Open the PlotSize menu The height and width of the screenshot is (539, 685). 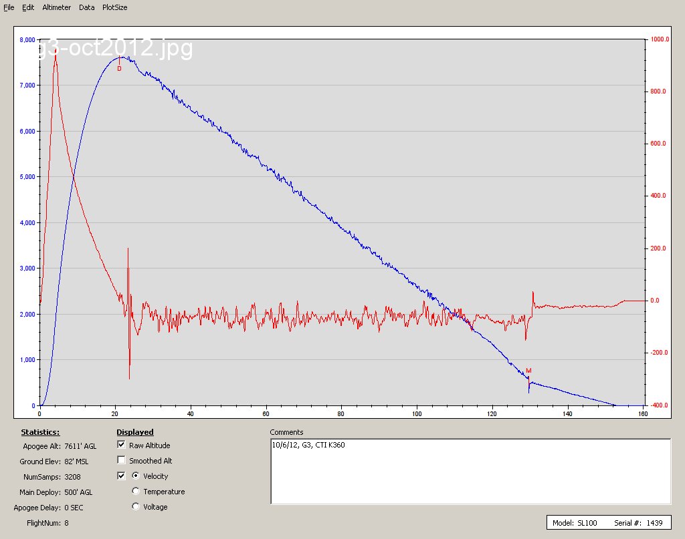coord(114,7)
